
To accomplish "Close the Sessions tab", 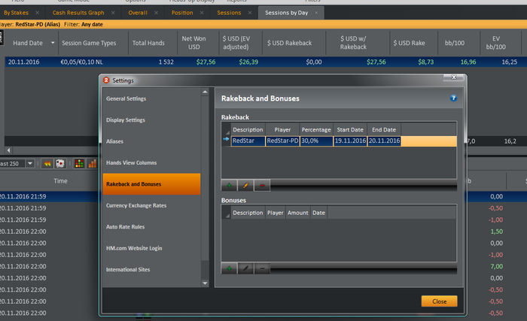I will (250, 13).
